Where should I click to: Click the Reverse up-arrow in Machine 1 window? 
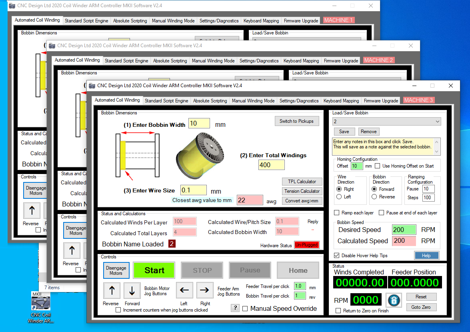[x=32, y=210]
